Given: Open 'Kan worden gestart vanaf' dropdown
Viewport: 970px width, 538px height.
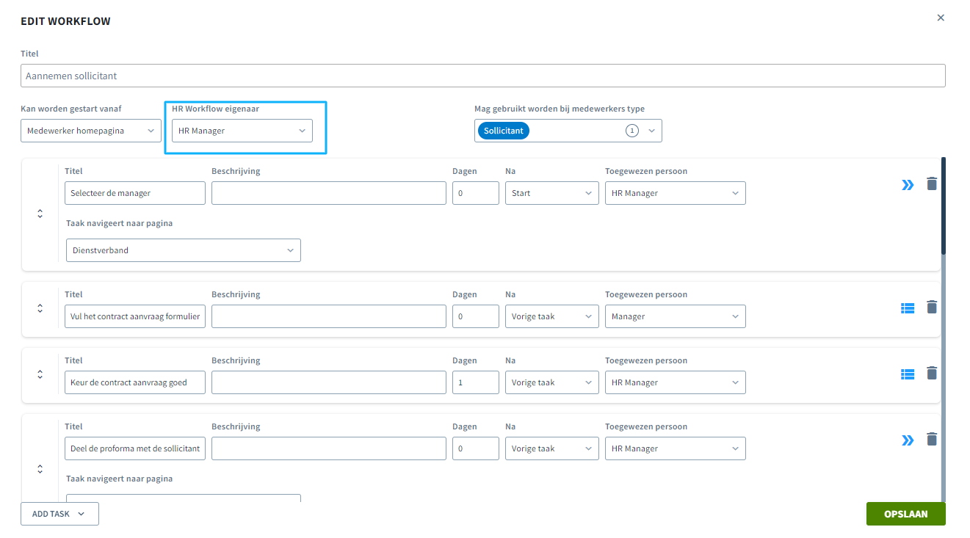Looking at the screenshot, I should click(x=91, y=131).
